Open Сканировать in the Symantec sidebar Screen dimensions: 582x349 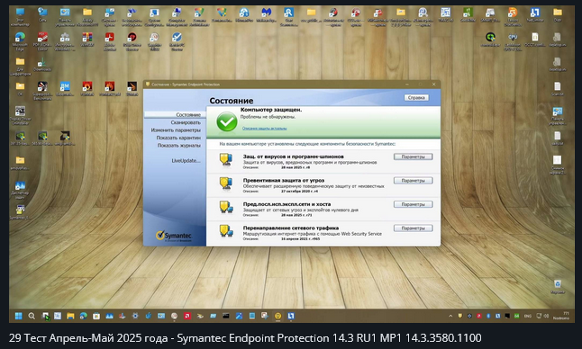coord(186,122)
